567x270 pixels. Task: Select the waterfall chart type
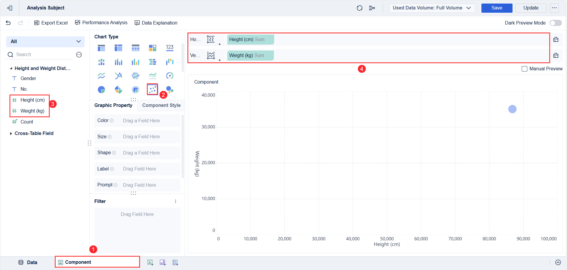pyautogui.click(x=170, y=62)
